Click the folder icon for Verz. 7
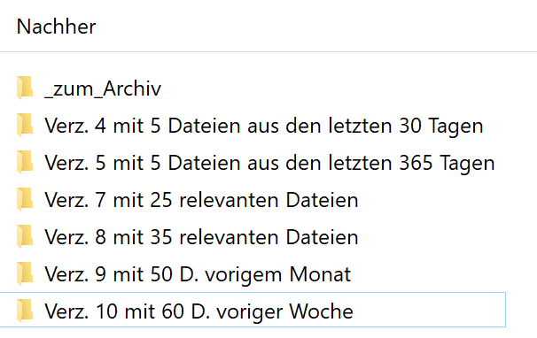The image size is (537, 338). pyautogui.click(x=25, y=199)
